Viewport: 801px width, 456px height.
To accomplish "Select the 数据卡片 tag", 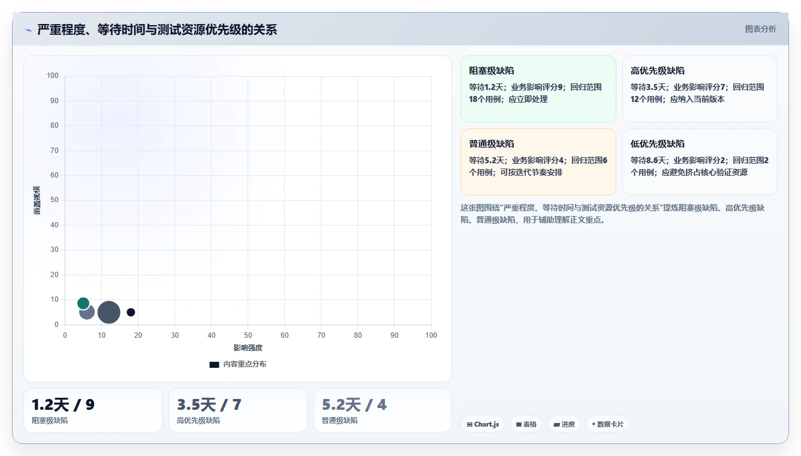I will pos(607,424).
